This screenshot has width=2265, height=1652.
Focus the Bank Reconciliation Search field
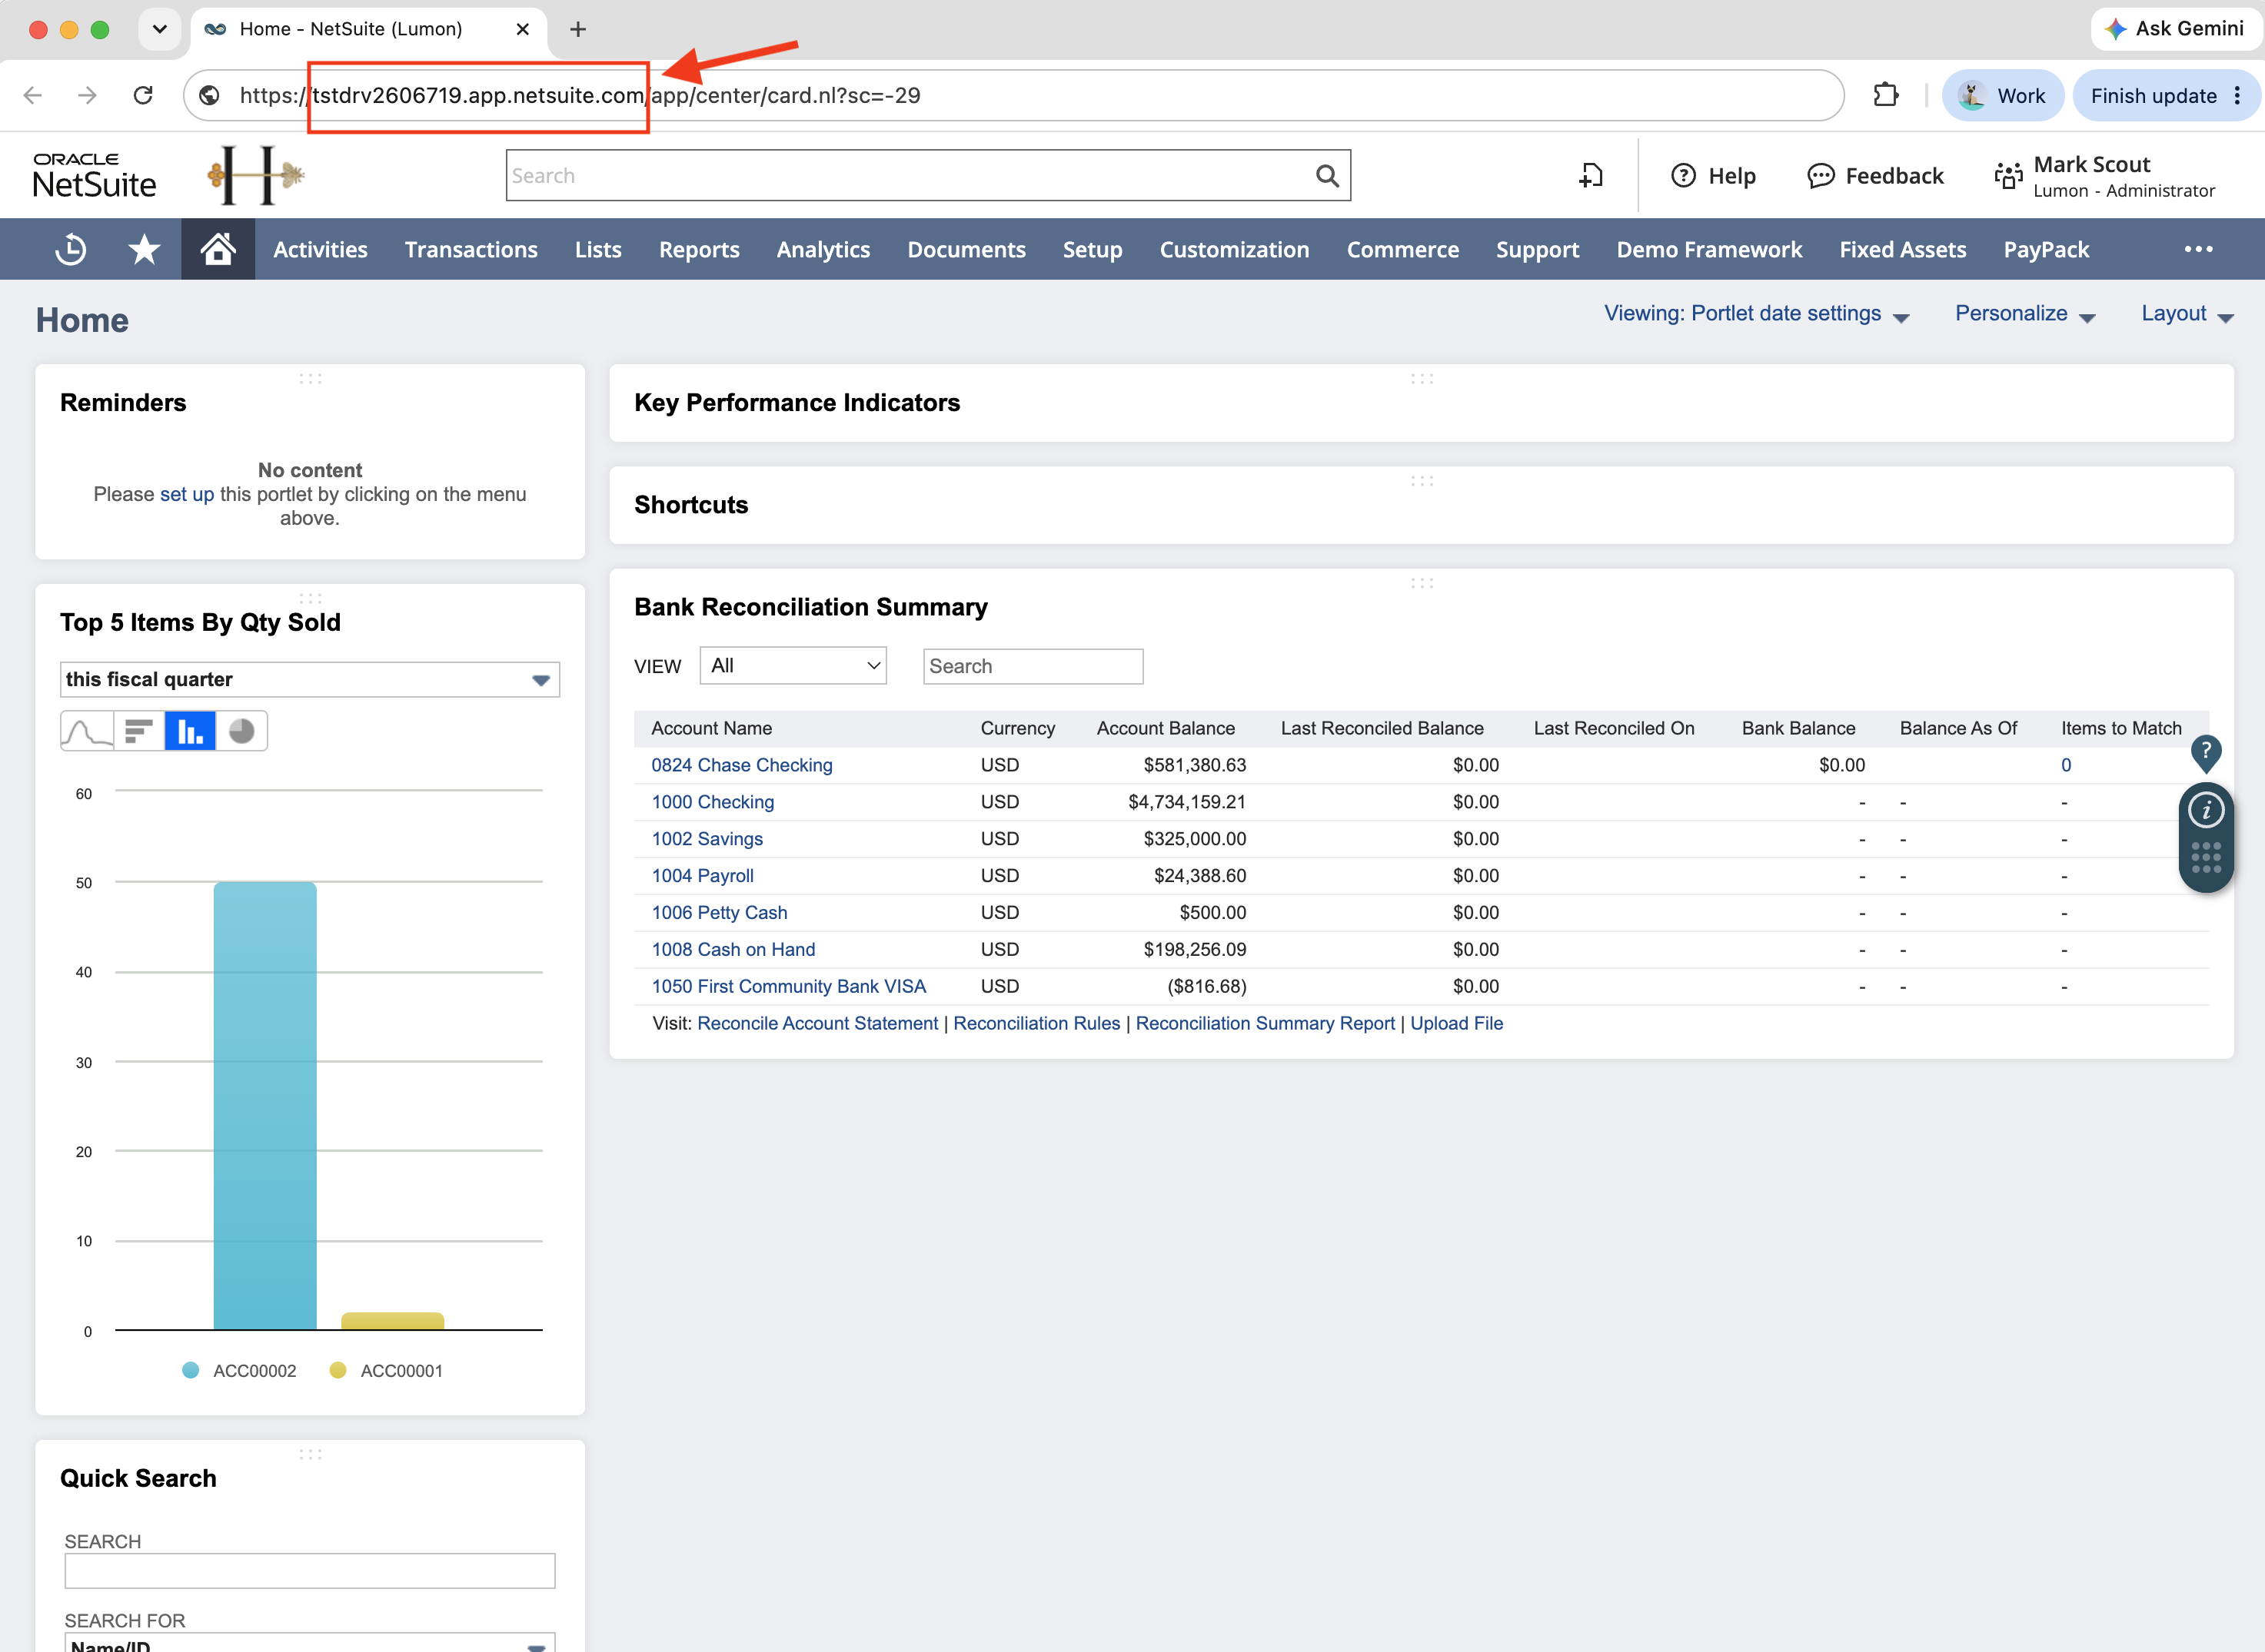pos(1033,666)
